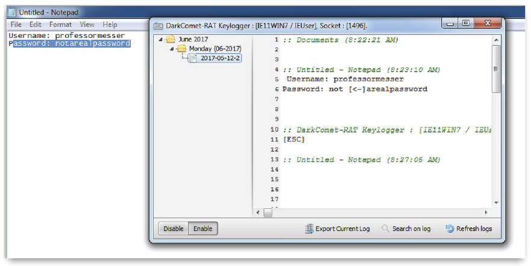
Task: Click the Search on log magnifier icon
Action: pos(385,229)
